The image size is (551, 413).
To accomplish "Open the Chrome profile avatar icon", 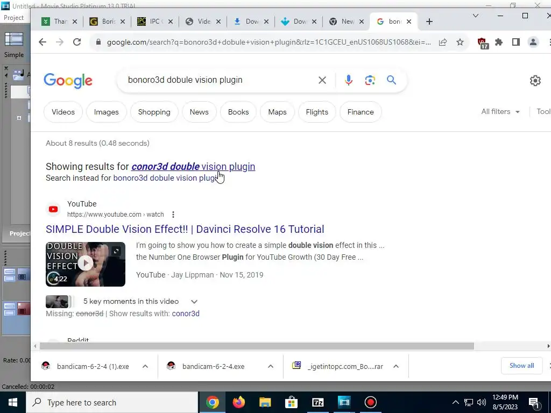I will 533,42.
